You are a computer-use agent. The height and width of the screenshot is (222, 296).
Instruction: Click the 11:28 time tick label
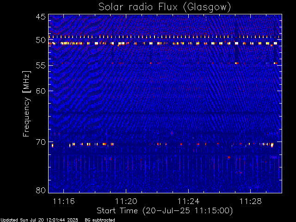(251, 202)
